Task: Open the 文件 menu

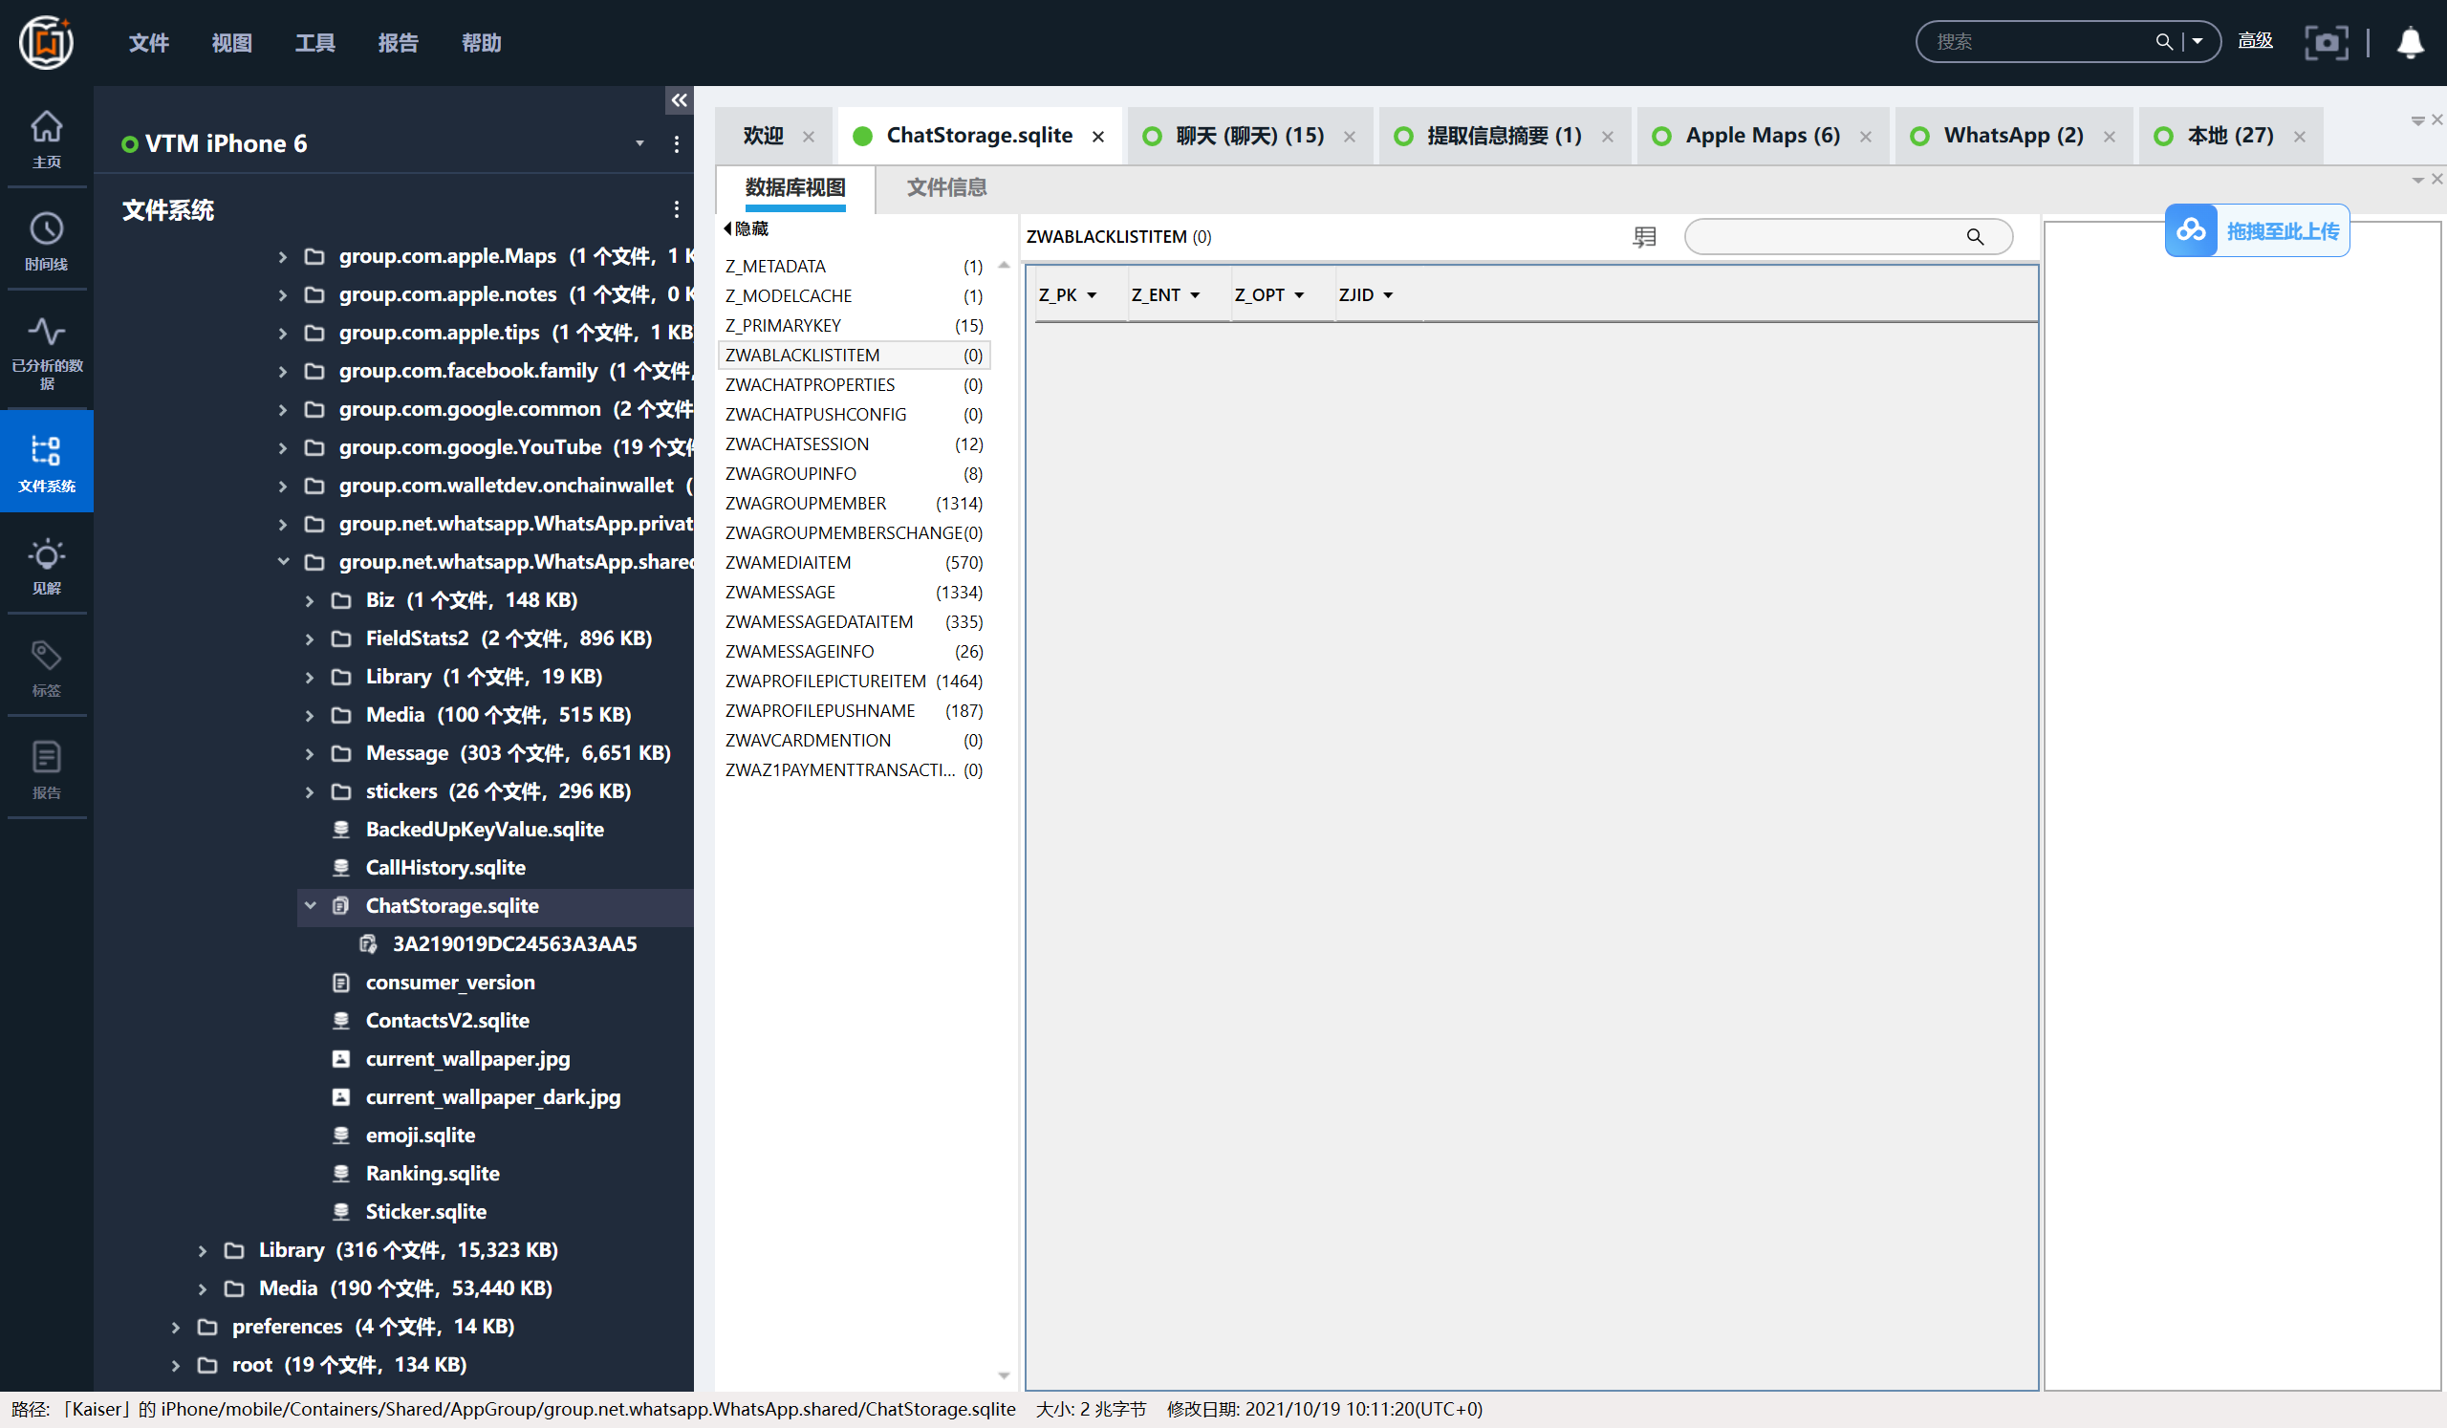Action: point(148,43)
